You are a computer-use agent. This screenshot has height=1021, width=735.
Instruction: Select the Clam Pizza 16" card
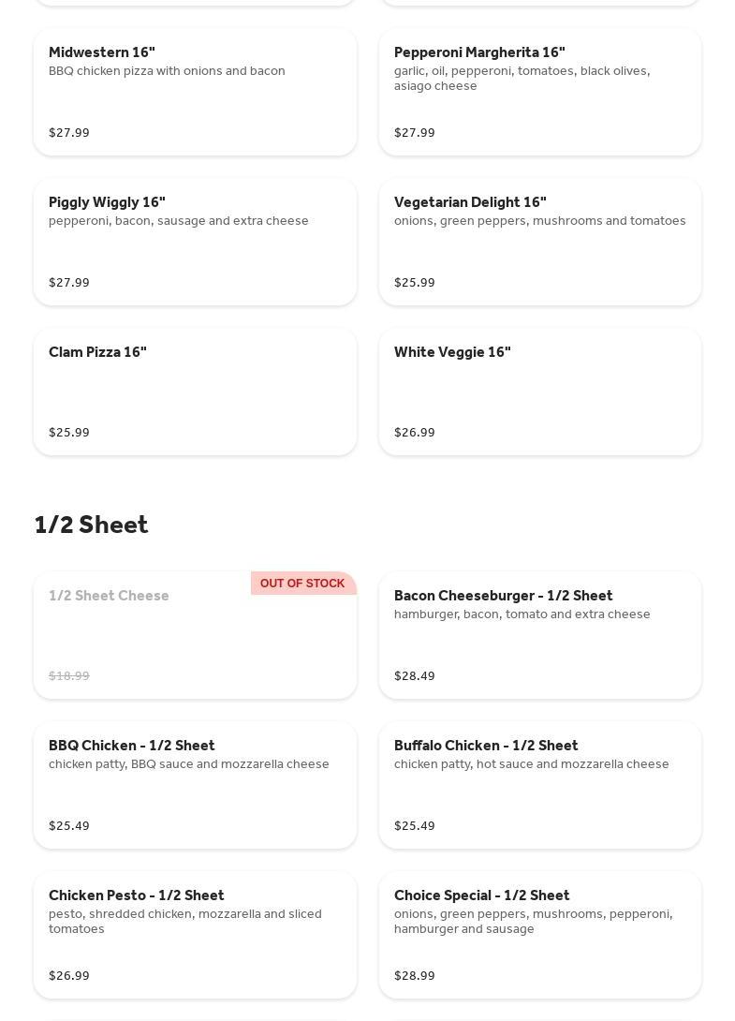pyautogui.click(x=195, y=392)
